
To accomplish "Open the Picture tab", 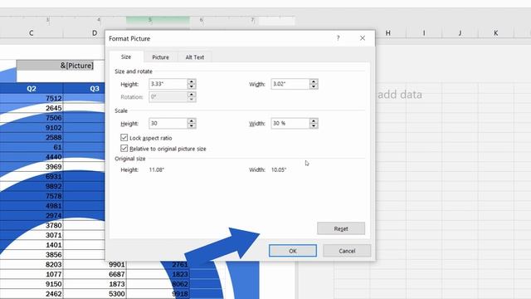I will [x=160, y=57].
